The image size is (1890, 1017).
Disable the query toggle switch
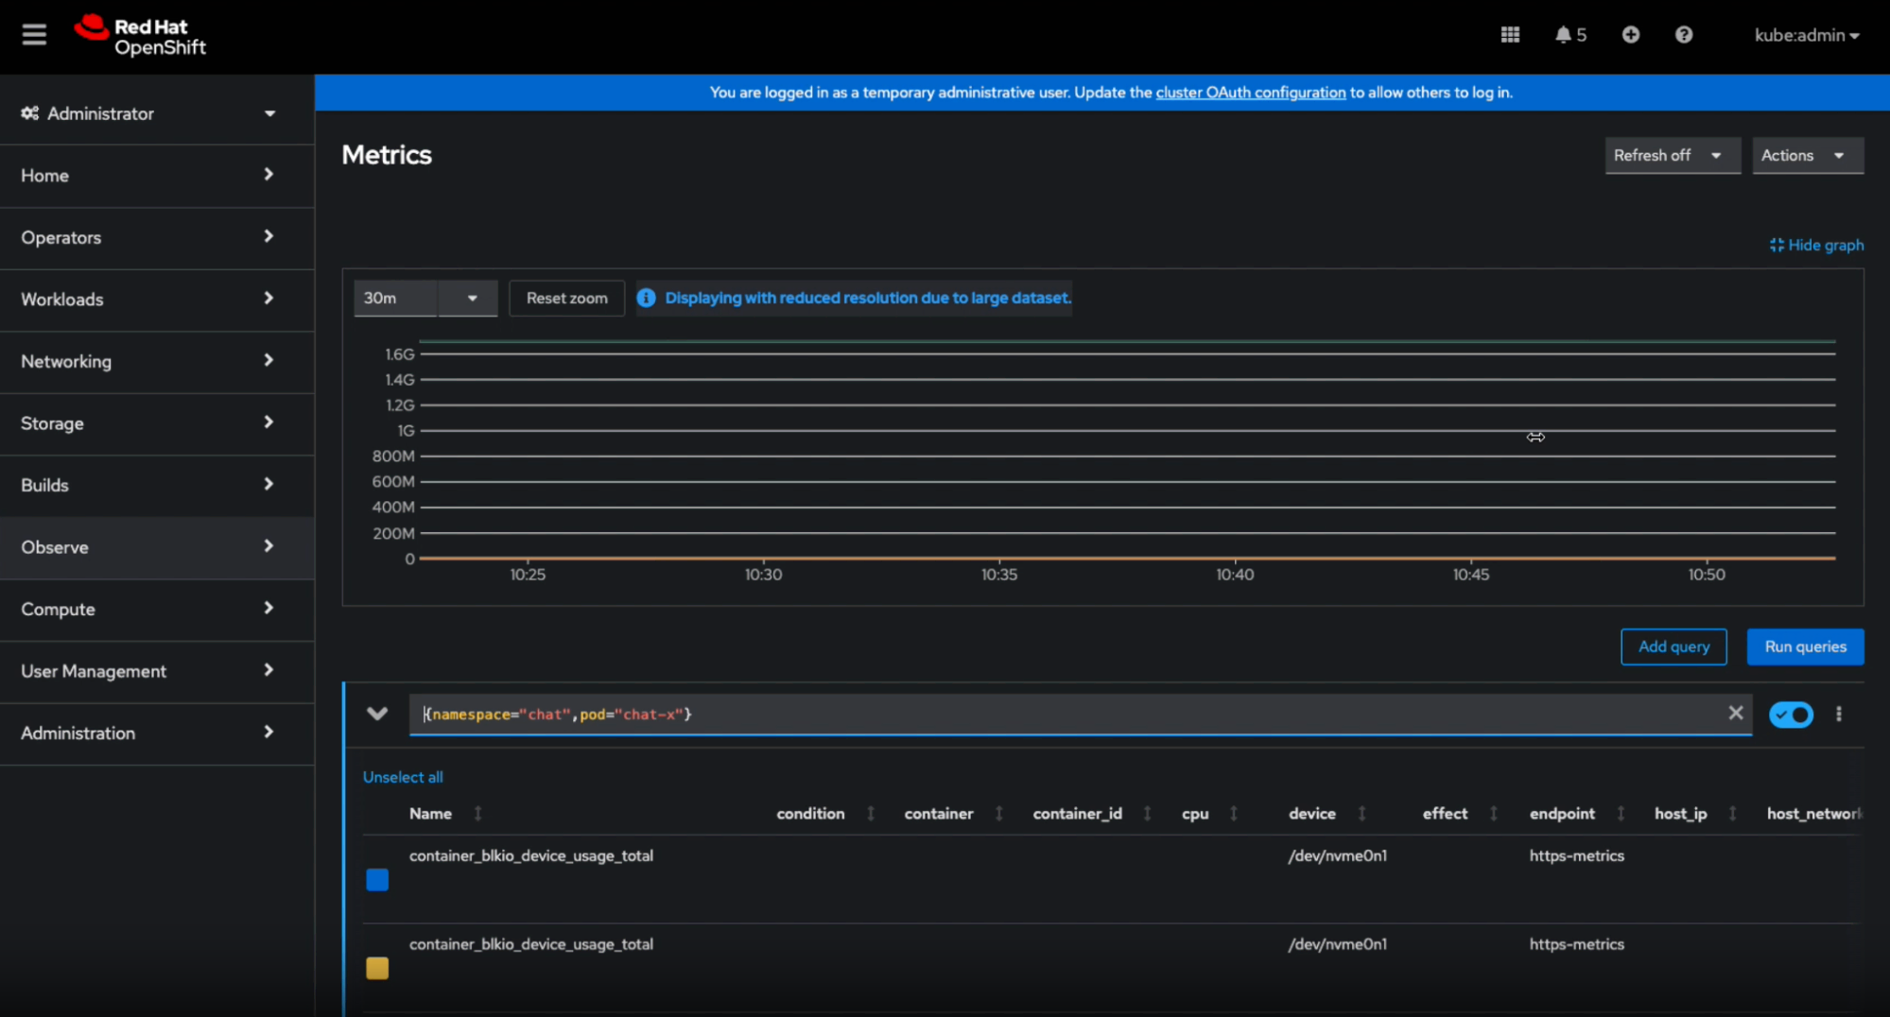[x=1790, y=715]
